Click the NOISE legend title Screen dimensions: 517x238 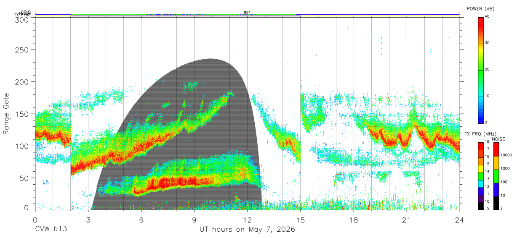click(498, 139)
